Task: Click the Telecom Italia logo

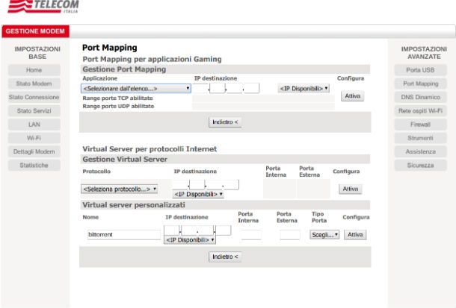Action: 43,7
